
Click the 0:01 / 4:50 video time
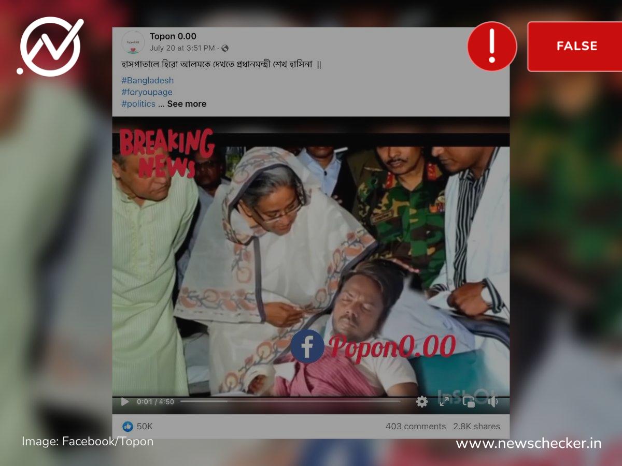coord(155,402)
